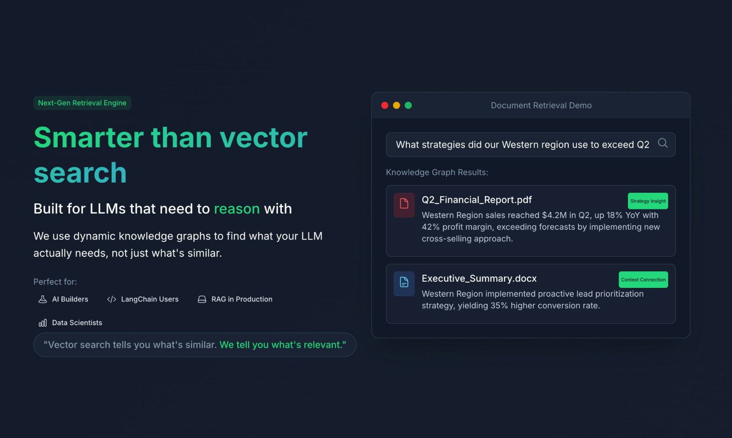This screenshot has height=438, width=732.
Task: Click the red PDF file icon
Action: coord(404,205)
